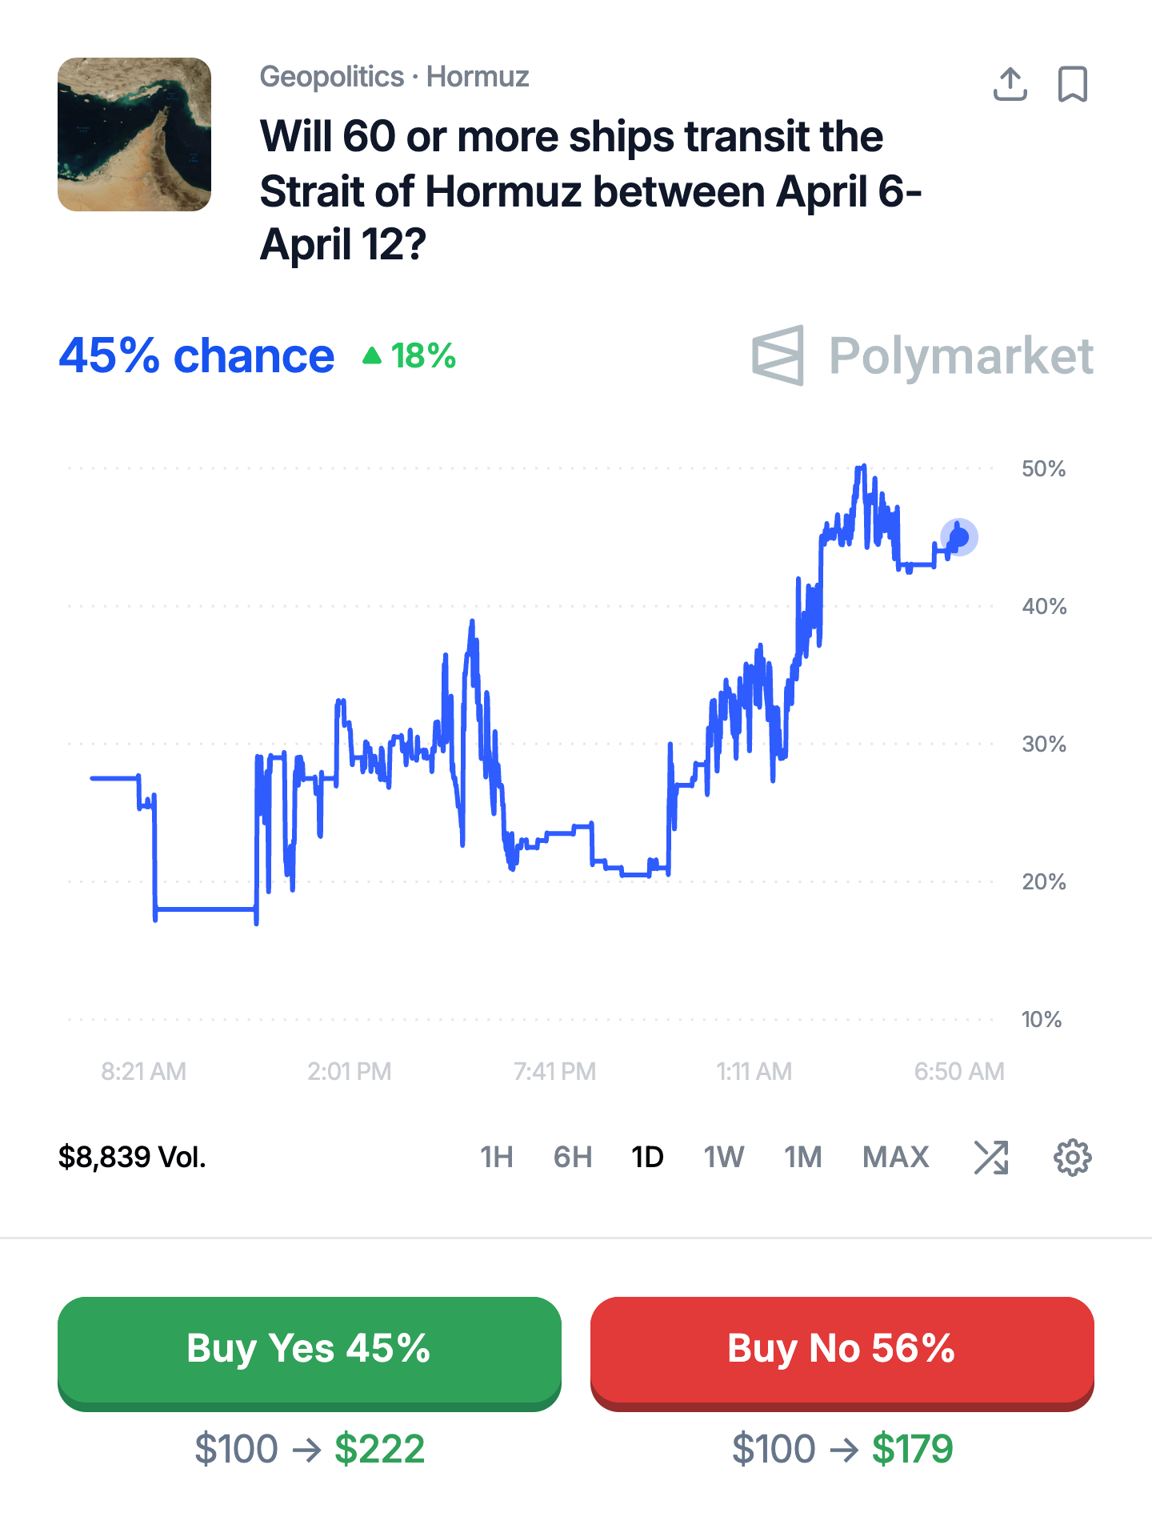Open chart settings gear icon
1152x1537 pixels.
click(x=1072, y=1158)
